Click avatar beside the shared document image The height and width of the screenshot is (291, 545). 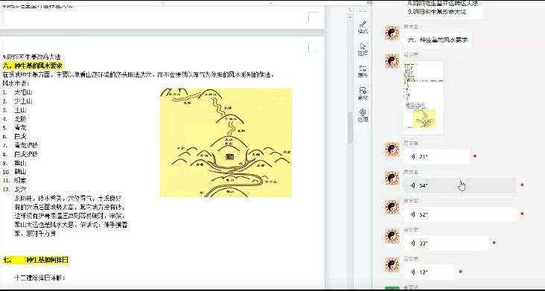tap(392, 61)
